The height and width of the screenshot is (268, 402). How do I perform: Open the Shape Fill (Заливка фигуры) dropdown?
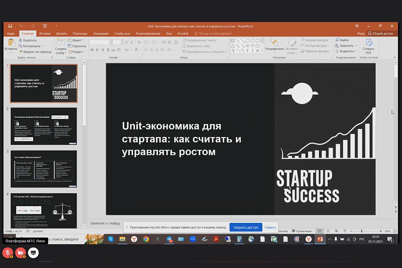tap(317, 40)
